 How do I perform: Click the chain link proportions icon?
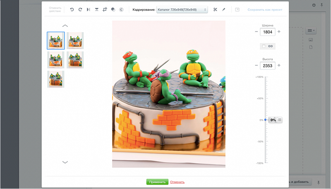(271, 46)
